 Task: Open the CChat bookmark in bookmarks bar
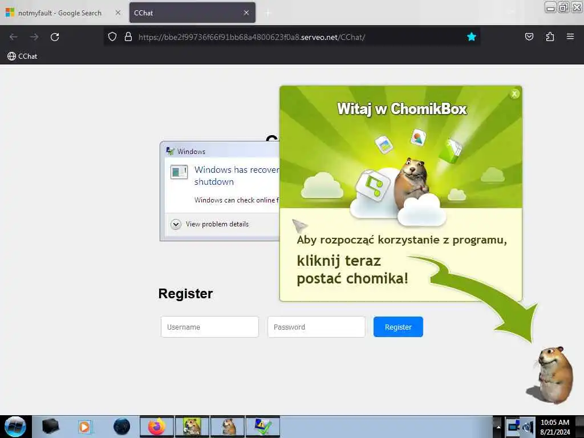click(22, 56)
